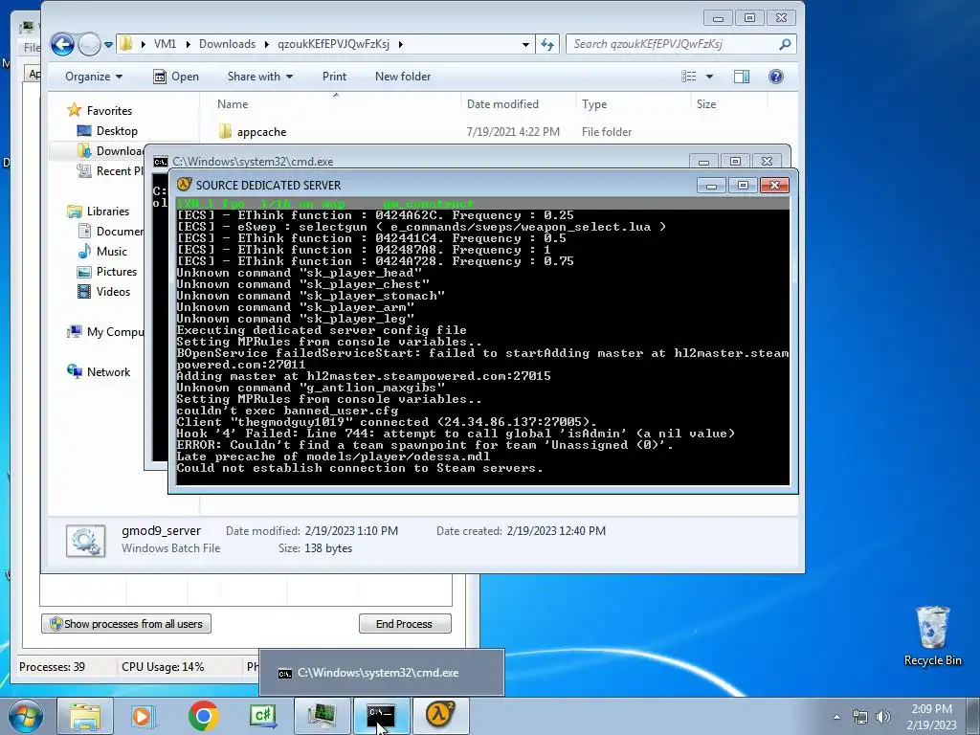The image size is (980, 735).
Task: Expand arrow after qzoukKEfEPVJQwFzKsj breadcrumb
Action: coord(400,44)
